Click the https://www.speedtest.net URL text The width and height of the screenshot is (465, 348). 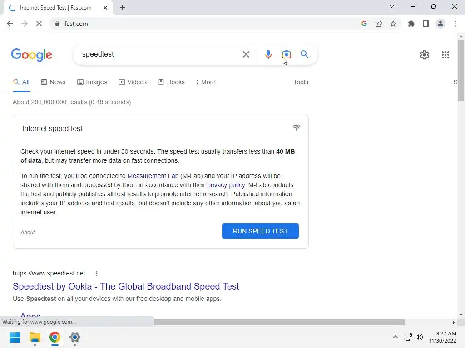coord(49,273)
